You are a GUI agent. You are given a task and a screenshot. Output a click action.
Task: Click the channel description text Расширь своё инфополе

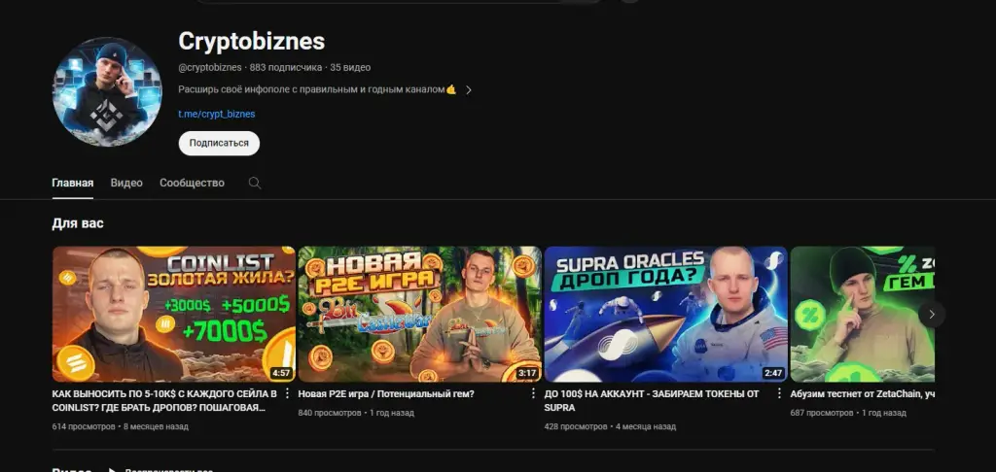click(318, 90)
